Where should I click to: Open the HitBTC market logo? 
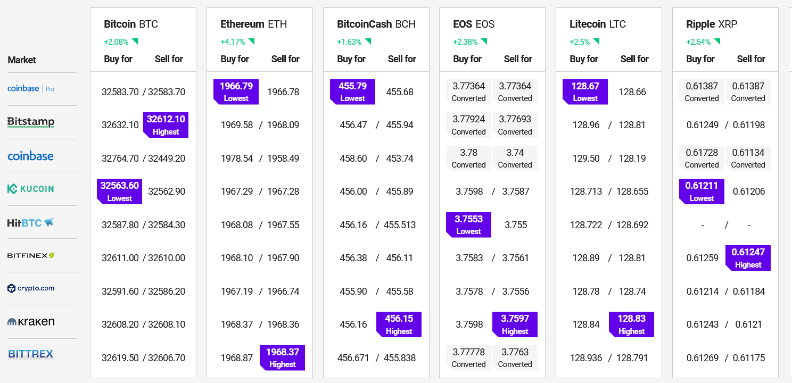[x=31, y=222]
